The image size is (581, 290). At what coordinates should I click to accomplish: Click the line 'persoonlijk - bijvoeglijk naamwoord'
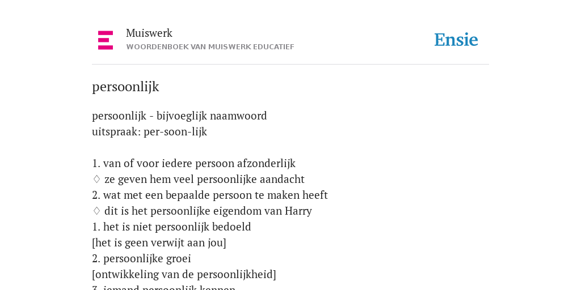pos(179,116)
